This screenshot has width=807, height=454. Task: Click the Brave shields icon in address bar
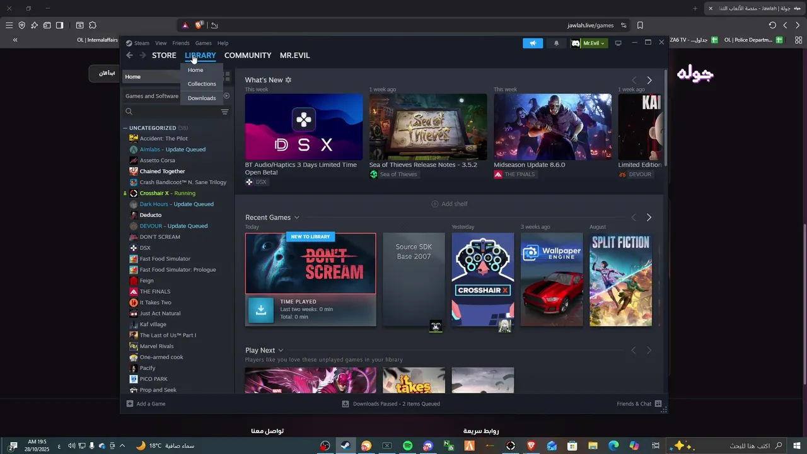[199, 25]
